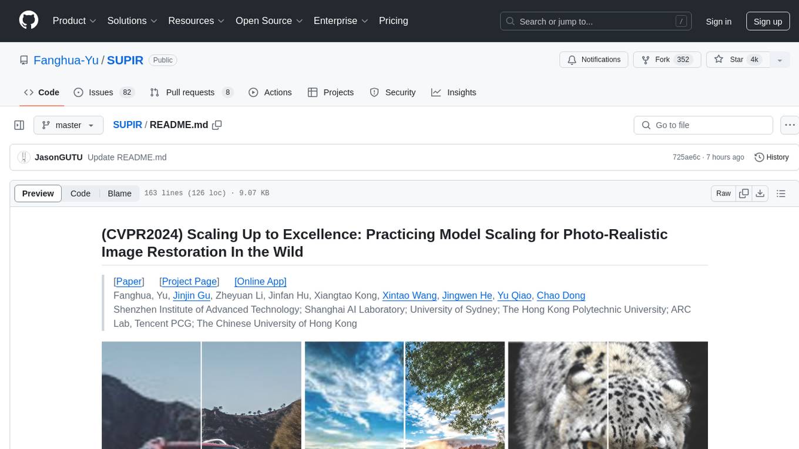Open the Paper link
This screenshot has height=449, width=799.
129,282
